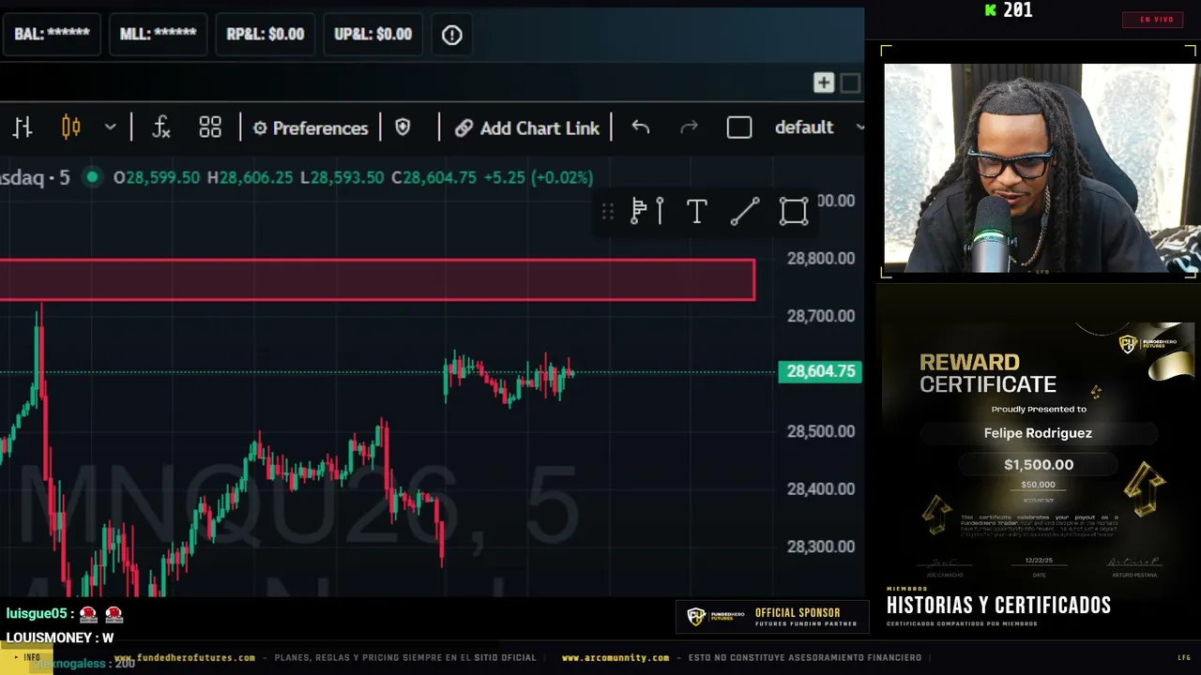The width and height of the screenshot is (1201, 675).
Task: Select the Text drawing tool
Action: [x=696, y=212]
